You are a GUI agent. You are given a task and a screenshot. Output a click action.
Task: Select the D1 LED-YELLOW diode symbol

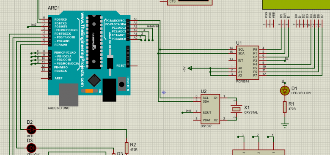285,91
